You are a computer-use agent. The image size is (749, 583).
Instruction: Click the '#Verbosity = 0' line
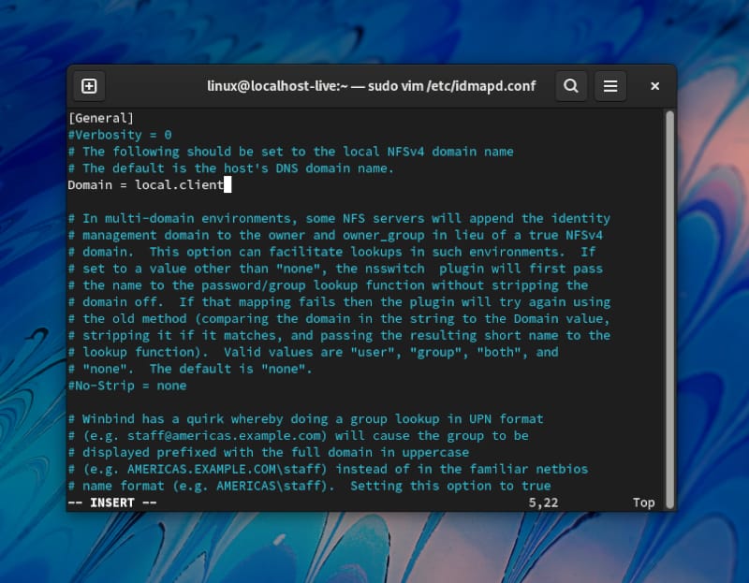point(120,135)
